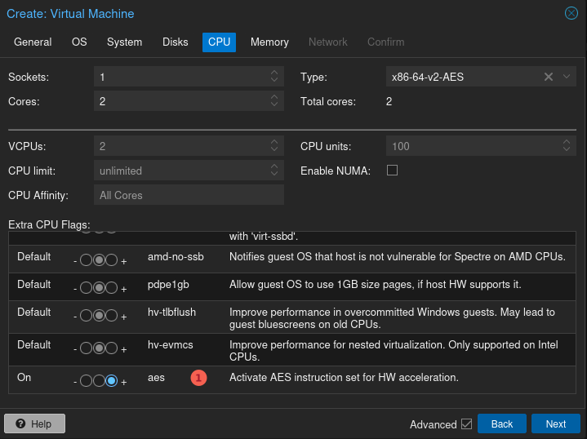Enable the hv-tlbflush flag with plus option
The height and width of the screenshot is (439, 587).
[x=112, y=316]
